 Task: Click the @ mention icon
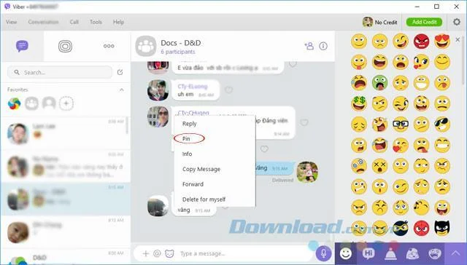tap(157, 253)
